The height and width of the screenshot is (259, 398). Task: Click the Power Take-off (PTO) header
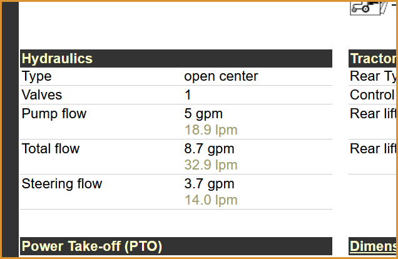(x=176, y=246)
